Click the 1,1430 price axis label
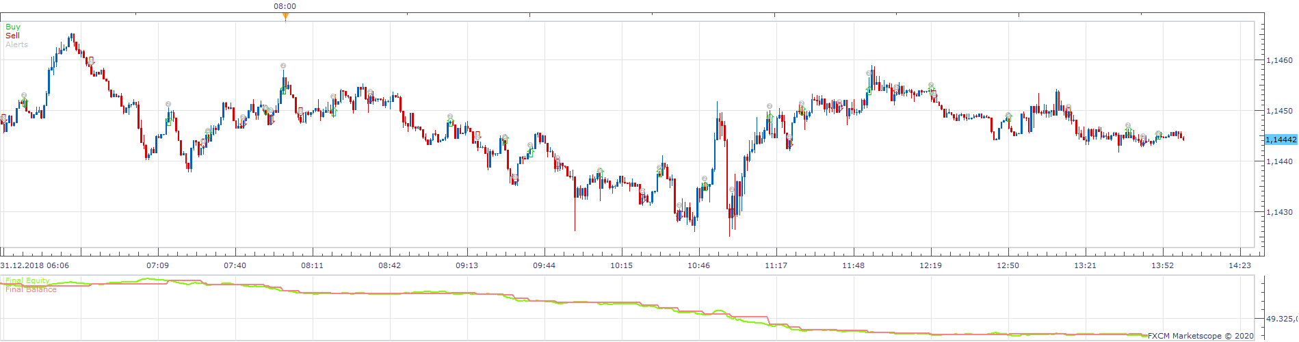 [x=1279, y=212]
